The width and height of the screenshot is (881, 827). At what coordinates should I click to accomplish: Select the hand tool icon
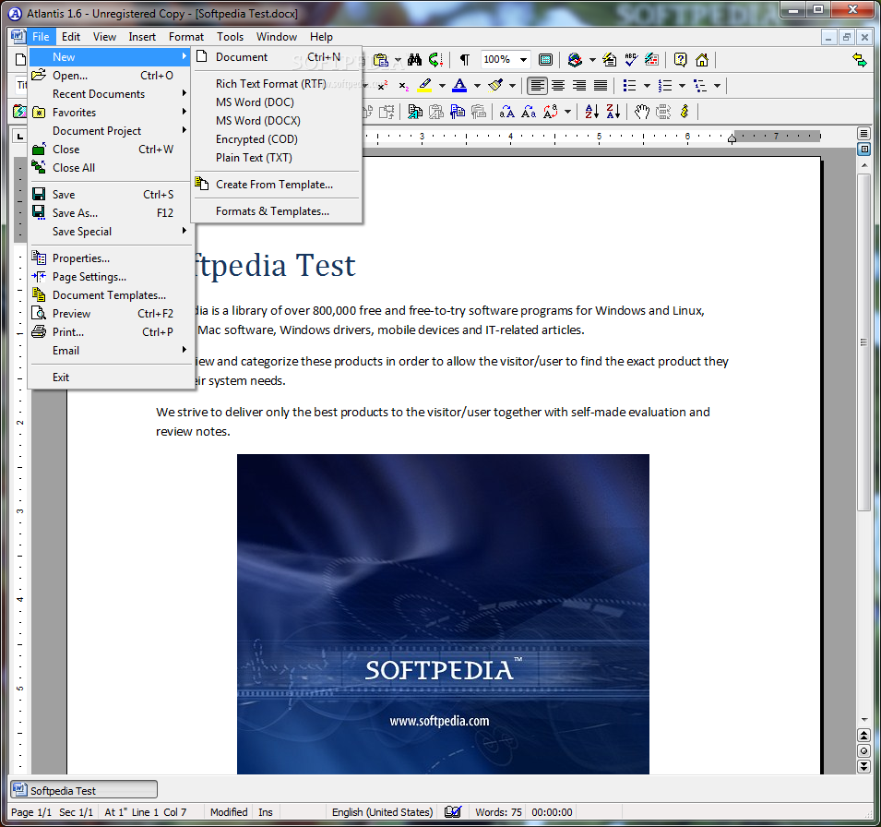[642, 112]
